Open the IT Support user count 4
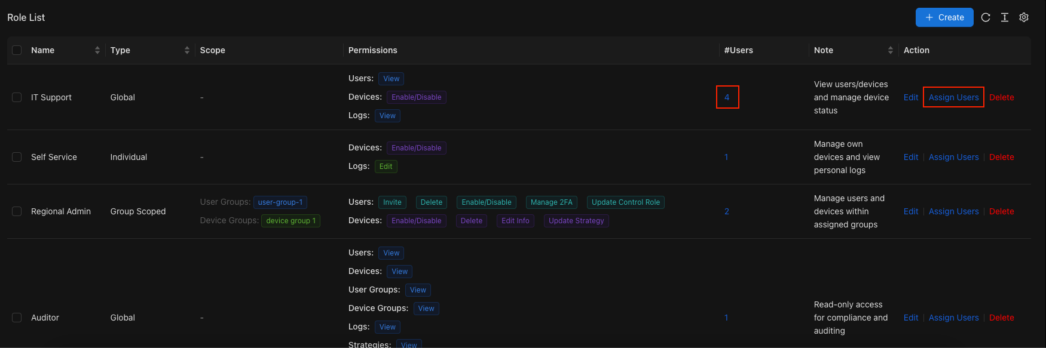1046x348 pixels. [x=727, y=97]
